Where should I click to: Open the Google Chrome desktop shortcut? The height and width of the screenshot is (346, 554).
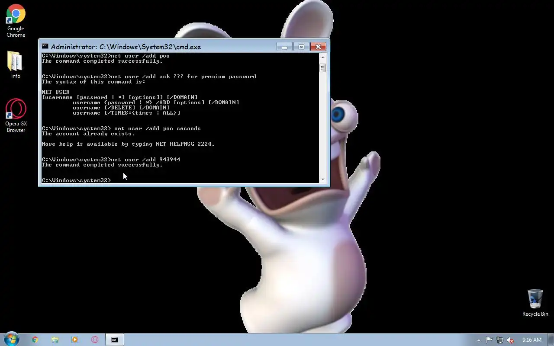(16, 21)
